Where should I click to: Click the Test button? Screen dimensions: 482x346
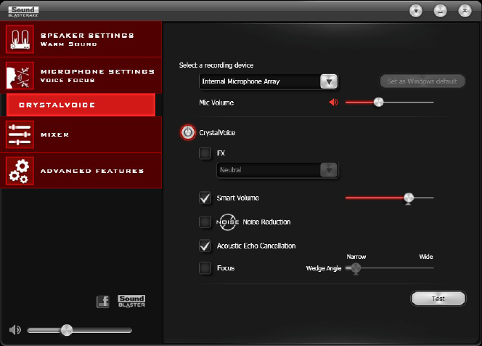pyautogui.click(x=438, y=298)
